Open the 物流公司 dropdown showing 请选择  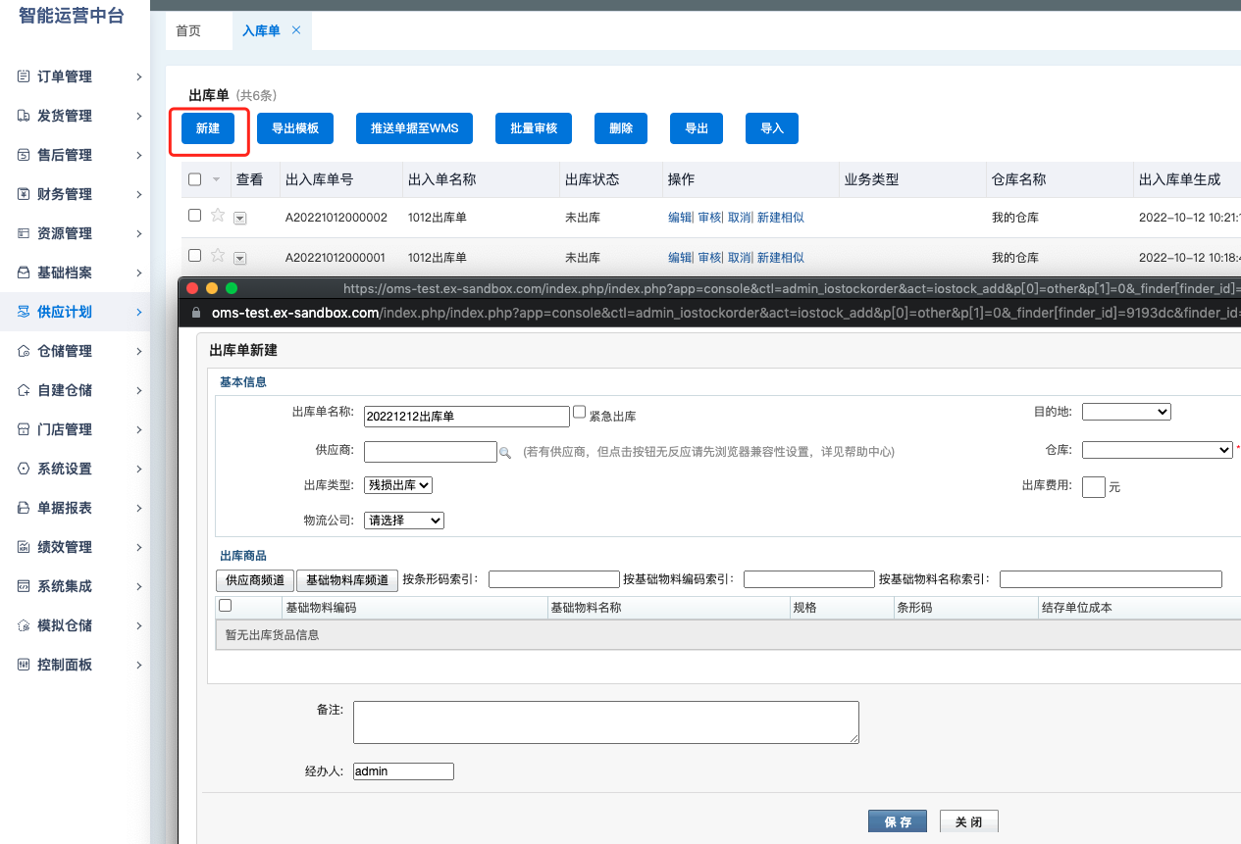[x=404, y=521]
